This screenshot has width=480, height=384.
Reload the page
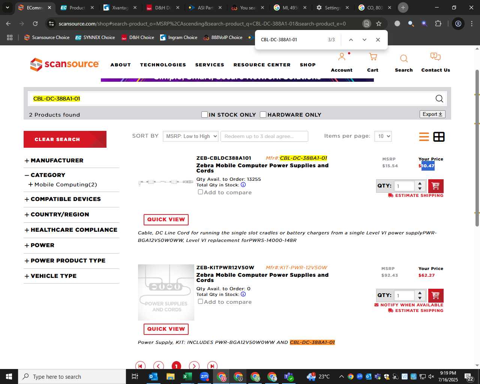click(x=35, y=24)
